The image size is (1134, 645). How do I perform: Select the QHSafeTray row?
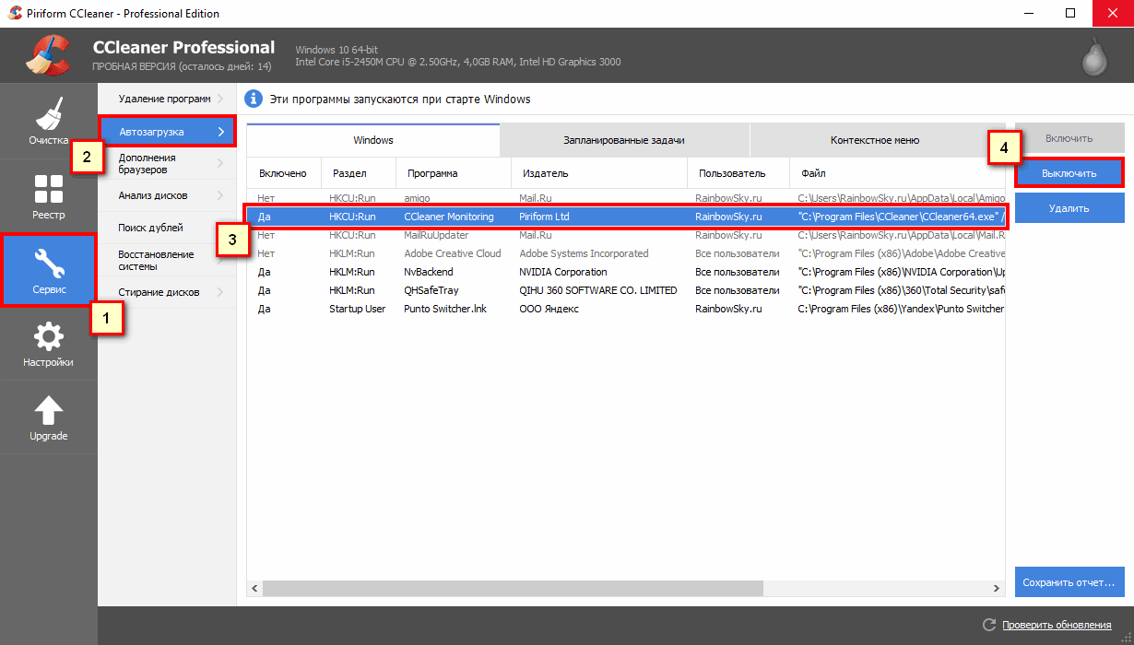pyautogui.click(x=626, y=290)
